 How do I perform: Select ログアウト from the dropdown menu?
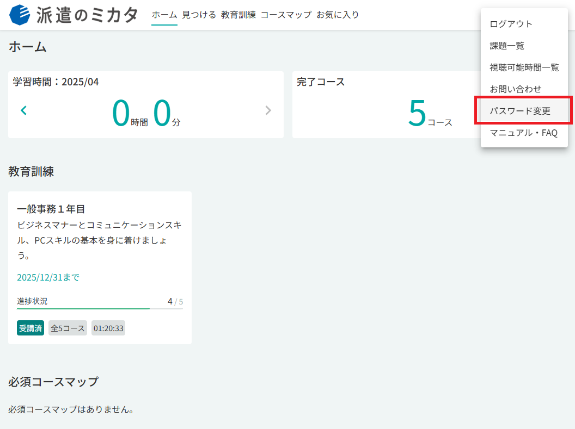point(524,24)
